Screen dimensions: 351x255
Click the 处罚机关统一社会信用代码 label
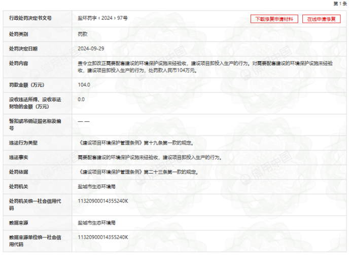(35, 204)
